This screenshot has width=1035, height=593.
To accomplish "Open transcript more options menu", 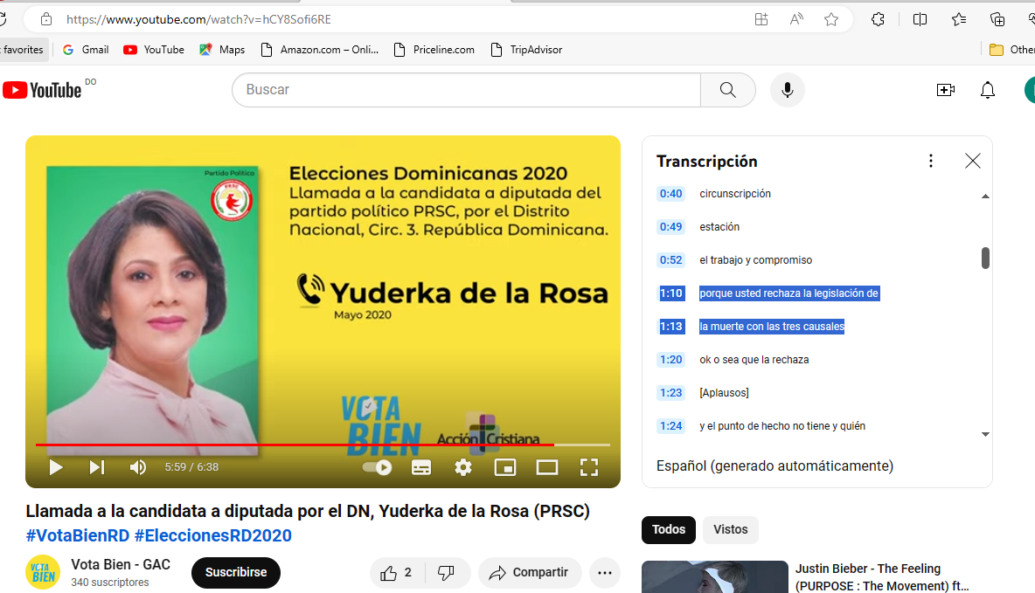I will pos(931,161).
